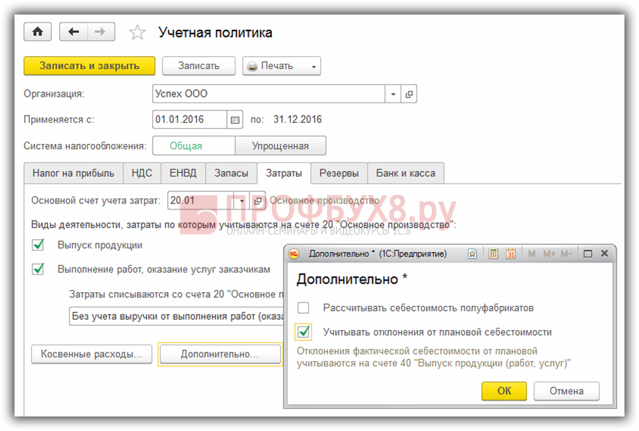The image size is (639, 431).
Task: Add Учетная политика to favorites via star
Action: 137,33
